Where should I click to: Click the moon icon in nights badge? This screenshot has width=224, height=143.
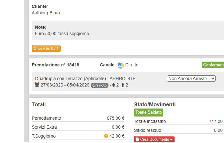[x=94, y=85]
